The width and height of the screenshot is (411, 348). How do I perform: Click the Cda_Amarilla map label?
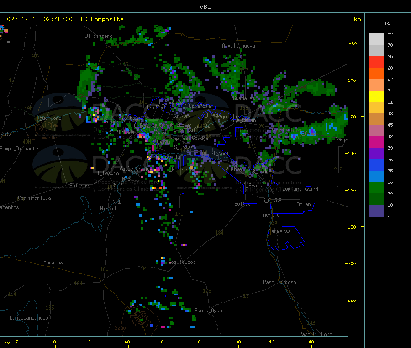[x=34, y=198]
